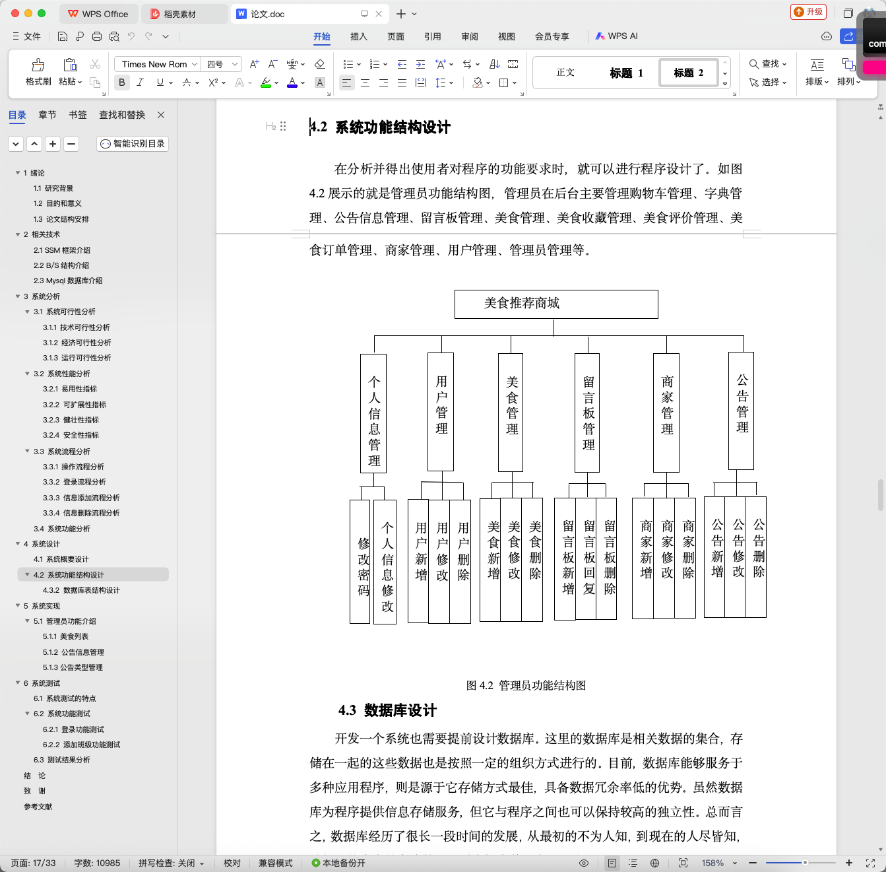Click the Find (查找) magnifier icon
This screenshot has height=872, width=886.
[754, 64]
